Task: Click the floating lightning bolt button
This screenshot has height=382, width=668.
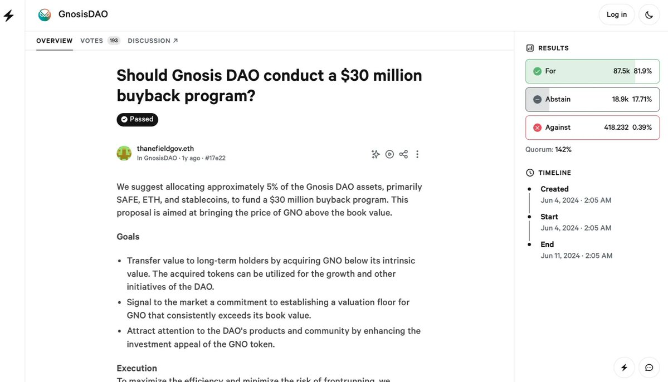Action: coord(624,367)
